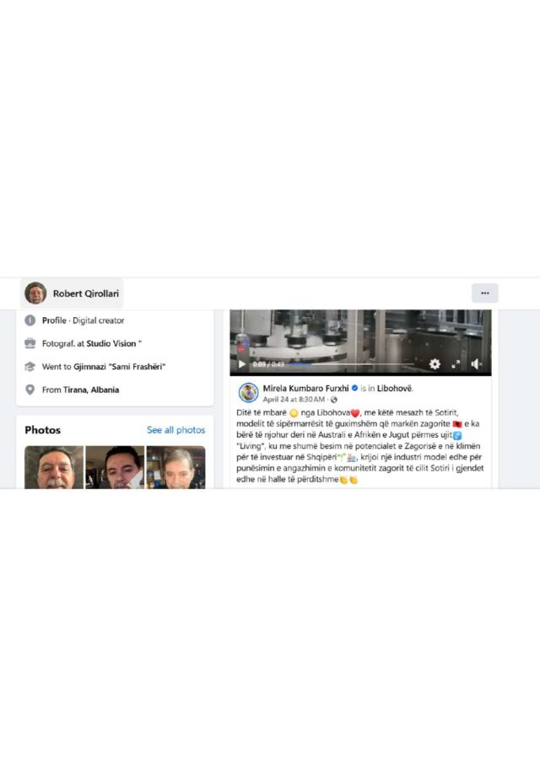Open video settings gear
This screenshot has height=764, width=540.
(x=435, y=364)
